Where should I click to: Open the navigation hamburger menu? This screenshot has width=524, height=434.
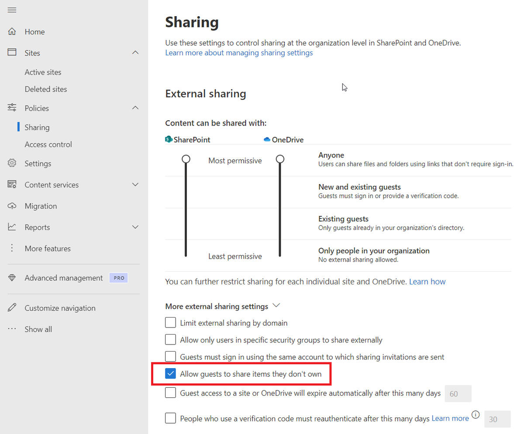[12, 10]
